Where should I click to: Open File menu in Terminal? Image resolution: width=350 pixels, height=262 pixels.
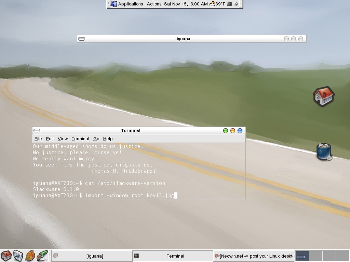click(38, 139)
